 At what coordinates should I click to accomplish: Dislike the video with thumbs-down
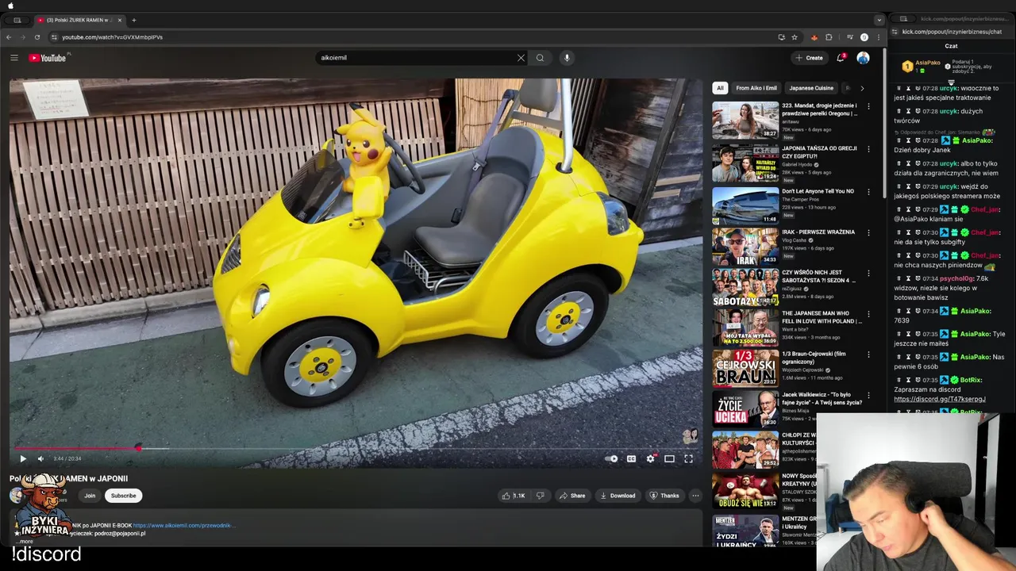(540, 496)
